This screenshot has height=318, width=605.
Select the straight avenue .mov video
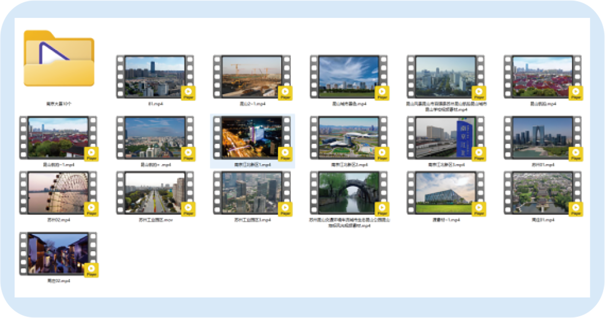point(155,193)
